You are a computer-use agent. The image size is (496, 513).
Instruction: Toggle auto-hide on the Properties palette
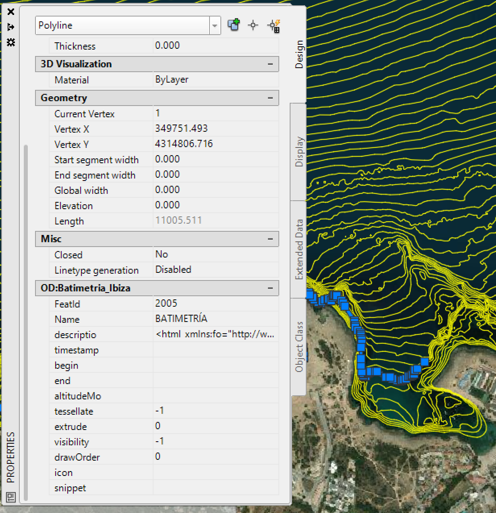pos(11,27)
